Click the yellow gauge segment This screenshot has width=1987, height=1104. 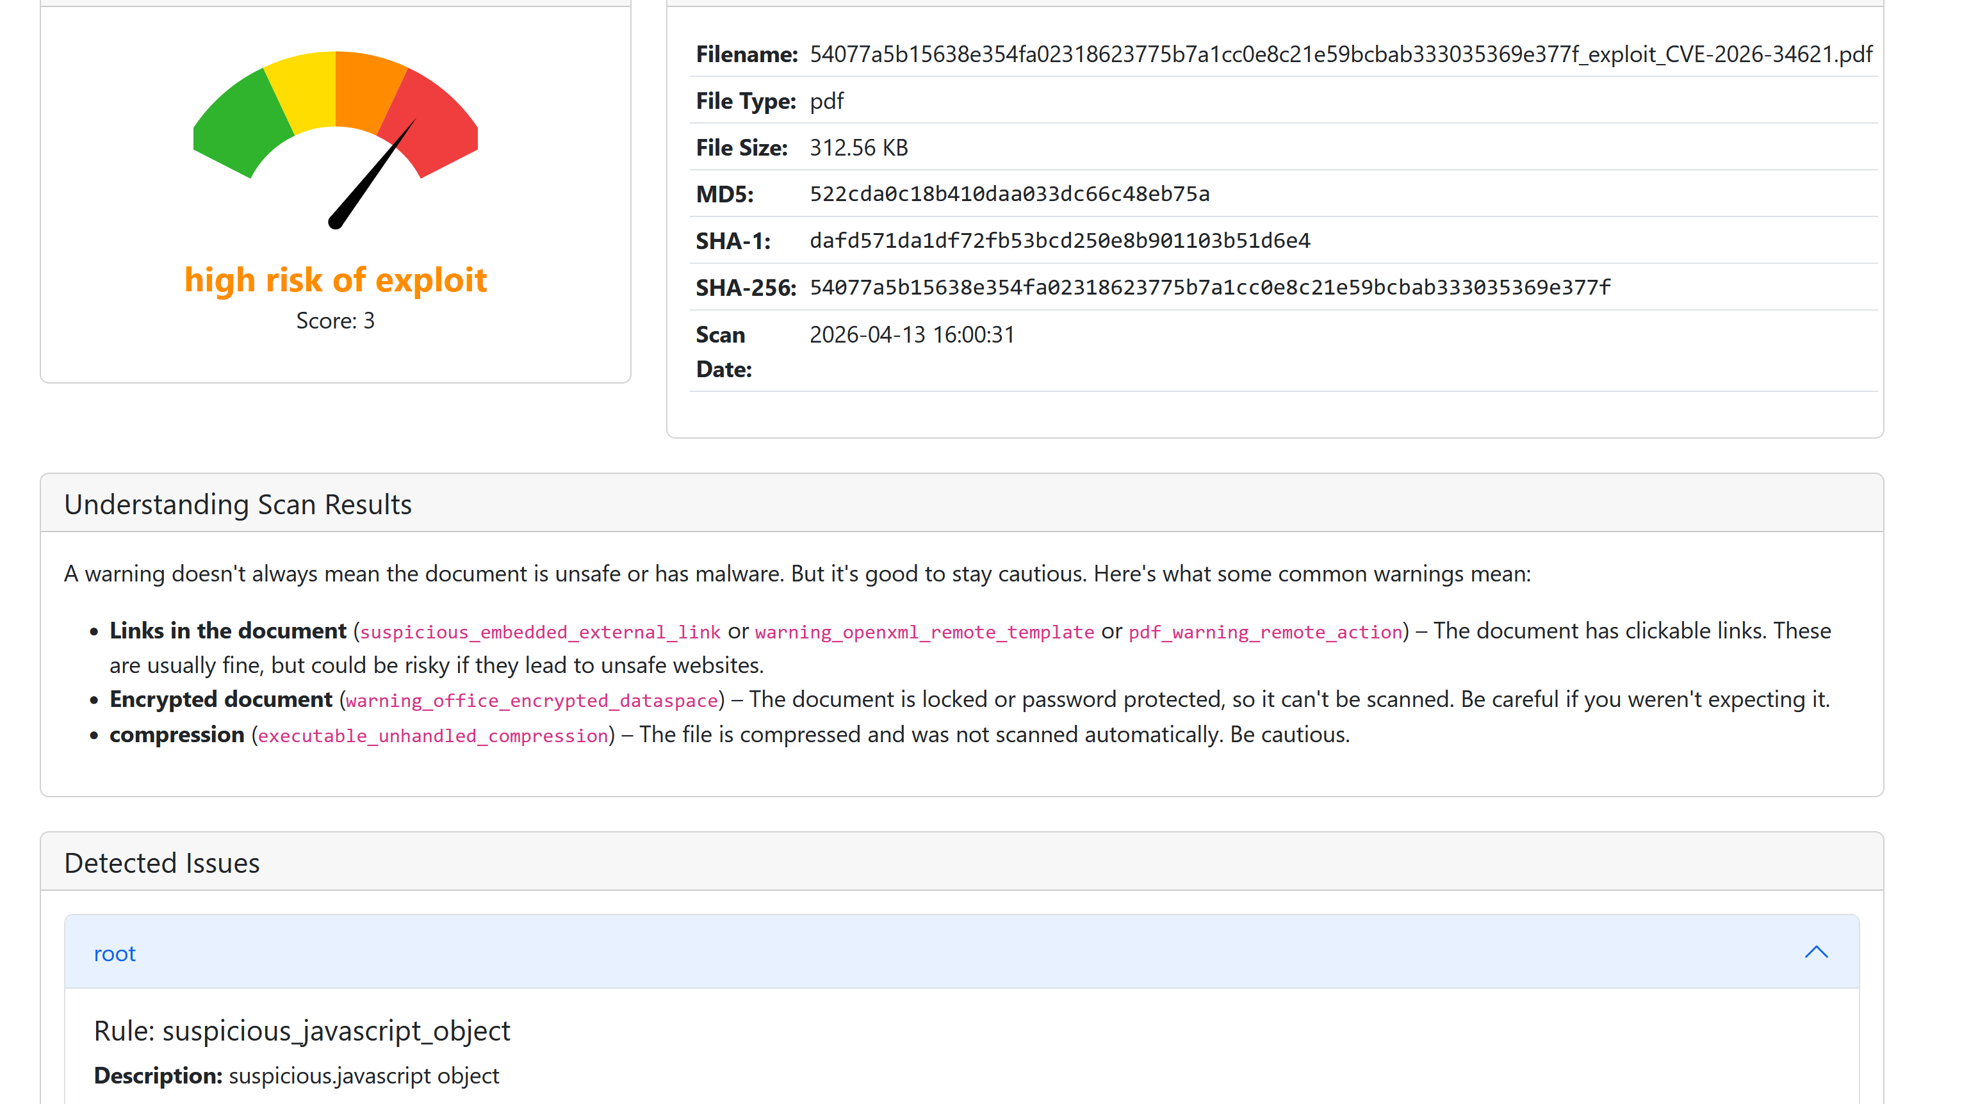[x=305, y=92]
